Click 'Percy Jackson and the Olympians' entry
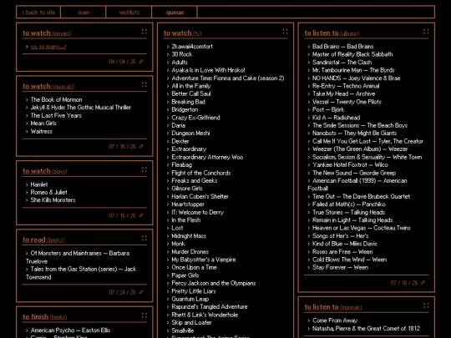 (214, 283)
